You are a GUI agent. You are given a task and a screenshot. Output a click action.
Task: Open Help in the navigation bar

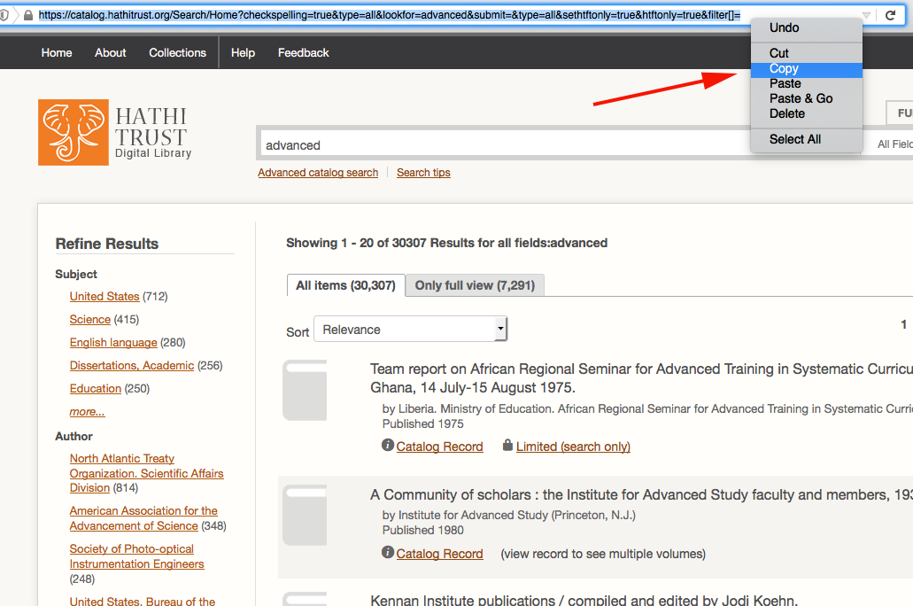(243, 52)
